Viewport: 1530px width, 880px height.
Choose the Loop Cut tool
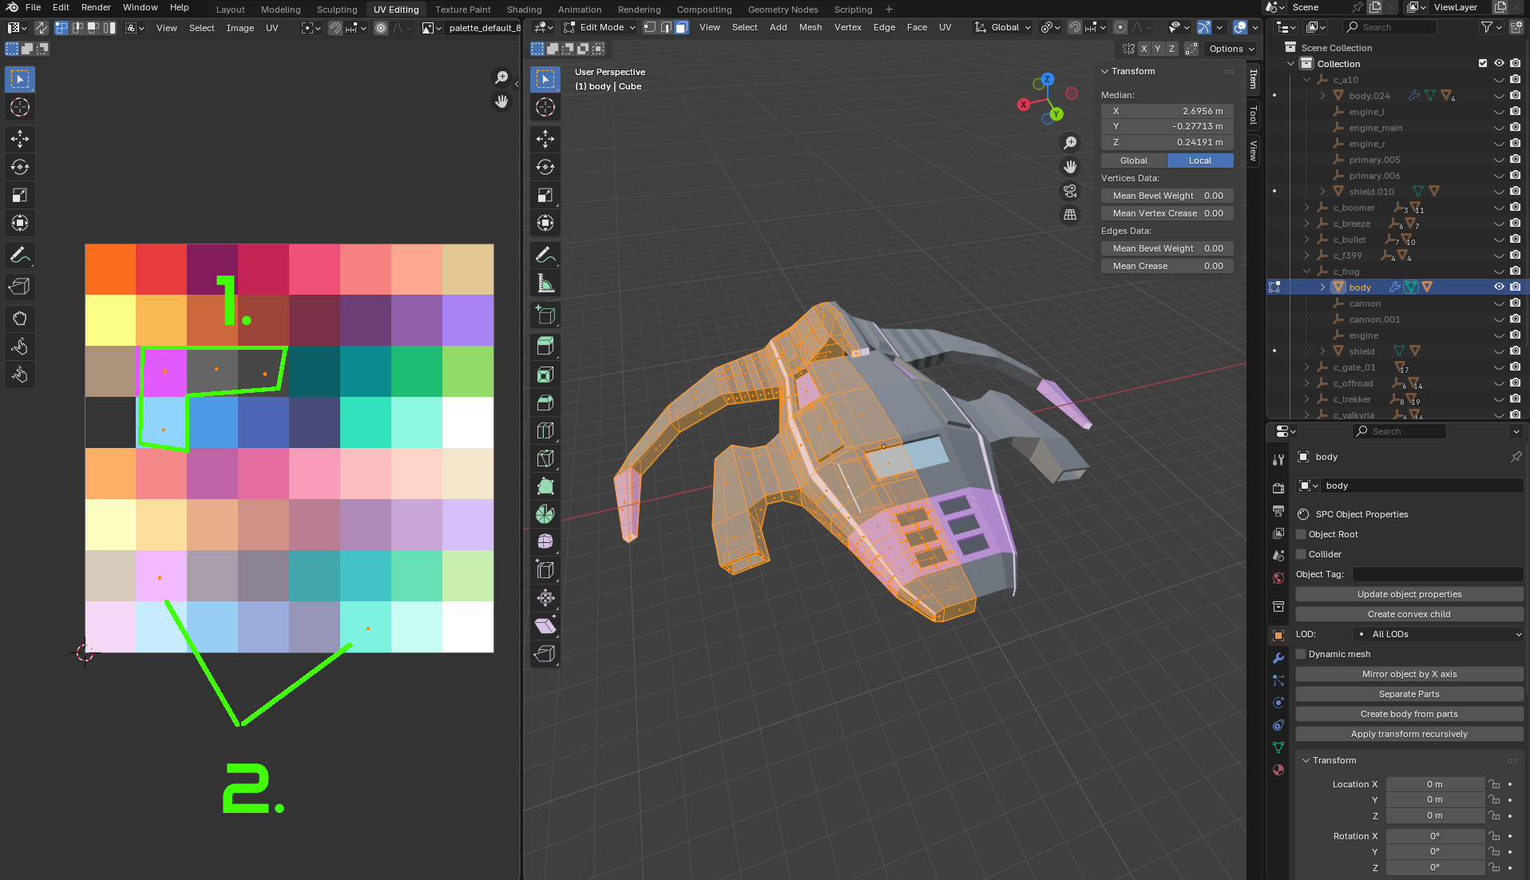point(545,430)
